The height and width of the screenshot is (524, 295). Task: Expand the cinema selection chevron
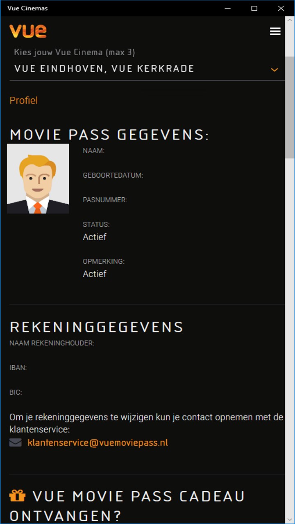[275, 70]
